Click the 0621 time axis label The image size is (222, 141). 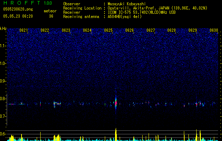[x=24, y=30]
